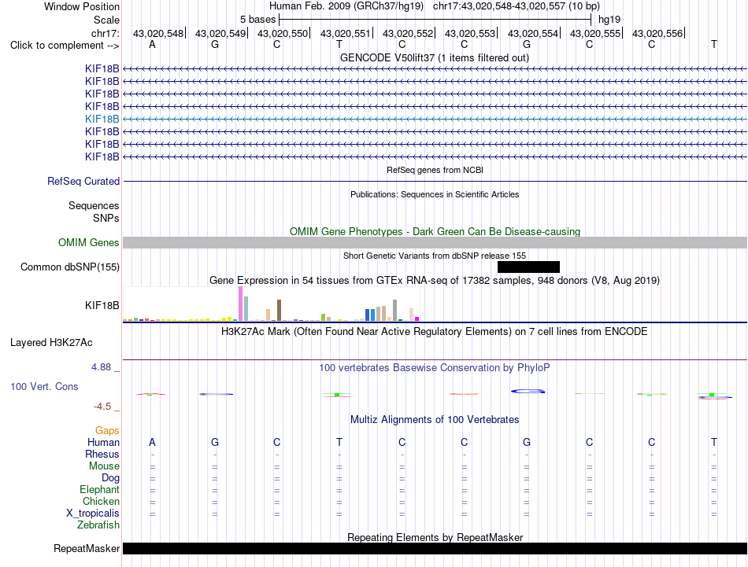This screenshot has width=748, height=567.
Task: Click the '5 bases' scale bar label
Action: point(257,20)
